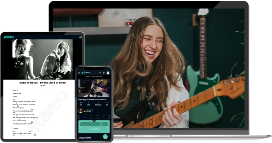The width and height of the screenshot is (272, 143).
Task: Click the Guitareo logo on the tablet
Action: click(x=9, y=37)
